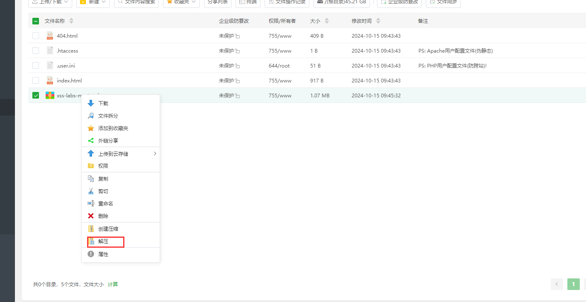586x302 pixels.
Task: Open the 上传/下载 dropdown in toolbar
Action: click(x=50, y=2)
